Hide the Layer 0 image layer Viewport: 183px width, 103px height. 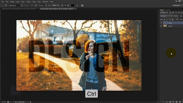[161, 26]
